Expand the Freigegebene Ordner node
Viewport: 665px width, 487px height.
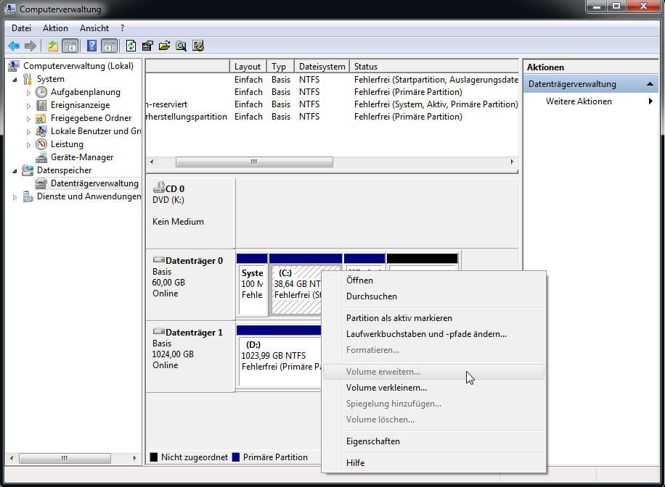pyautogui.click(x=28, y=119)
